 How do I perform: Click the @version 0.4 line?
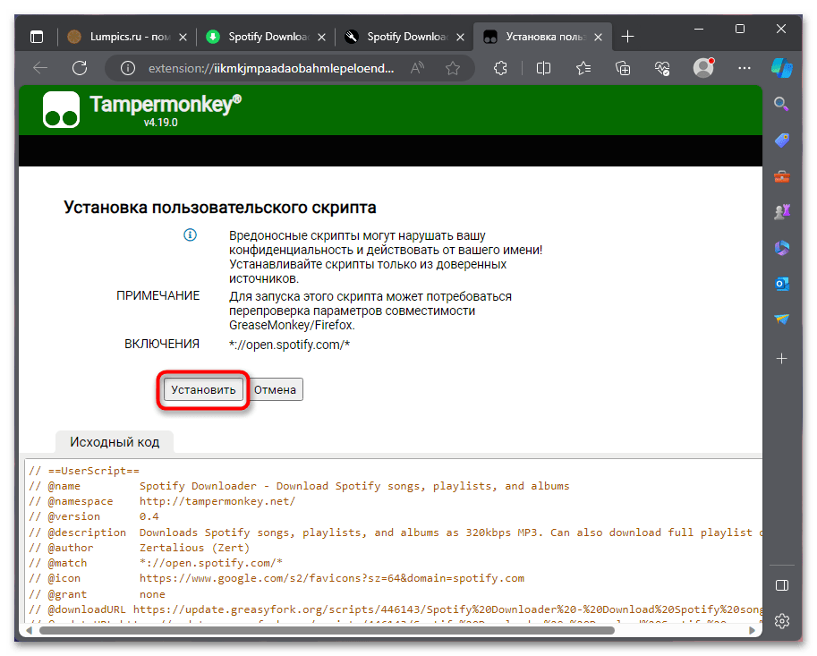pos(94,516)
